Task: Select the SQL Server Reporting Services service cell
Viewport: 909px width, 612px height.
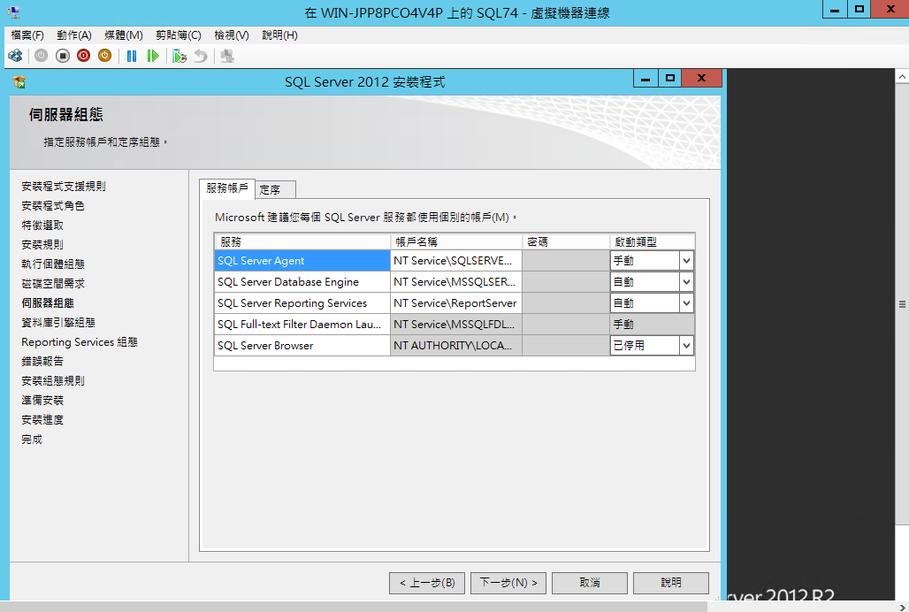Action: tap(302, 303)
